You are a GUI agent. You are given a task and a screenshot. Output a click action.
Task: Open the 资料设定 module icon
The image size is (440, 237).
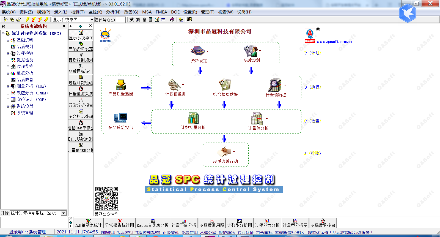click(197, 51)
